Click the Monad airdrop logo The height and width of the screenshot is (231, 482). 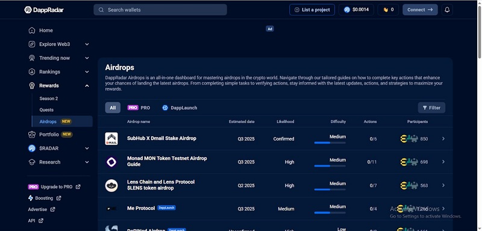pos(111,162)
